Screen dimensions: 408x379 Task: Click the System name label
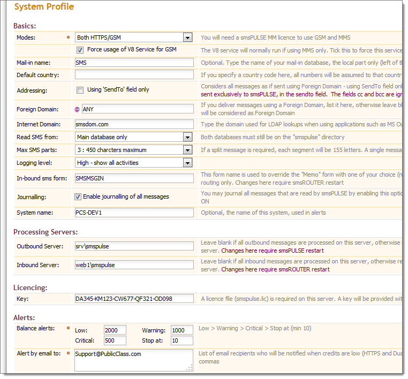coord(35,213)
